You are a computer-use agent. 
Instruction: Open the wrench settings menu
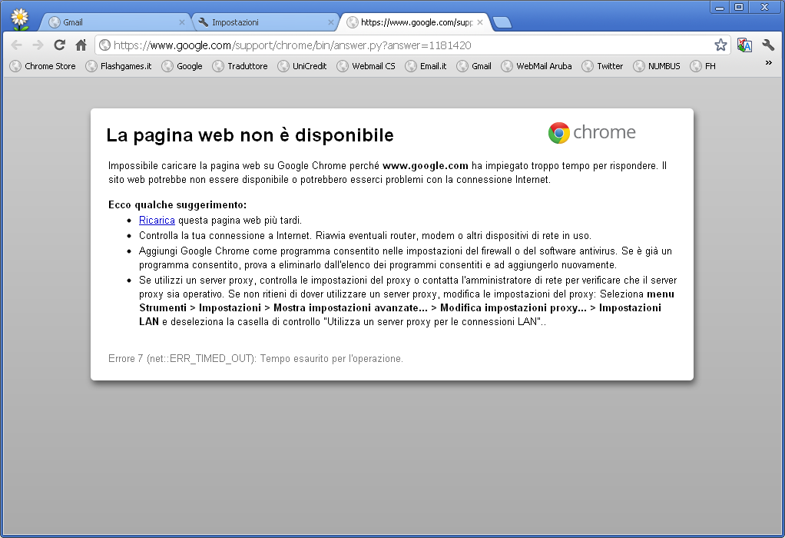click(768, 45)
